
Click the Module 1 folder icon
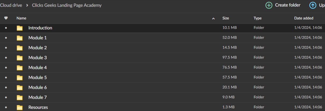19,38
